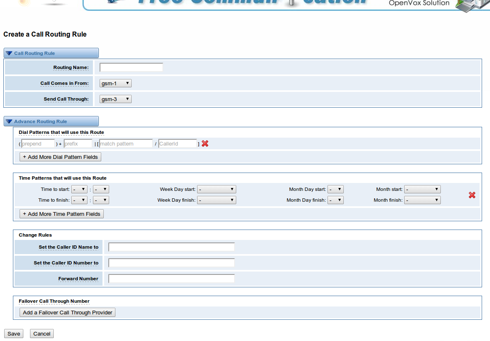Click the Call Comes in From label
Image resolution: width=490 pixels, height=341 pixels.
coord(64,83)
